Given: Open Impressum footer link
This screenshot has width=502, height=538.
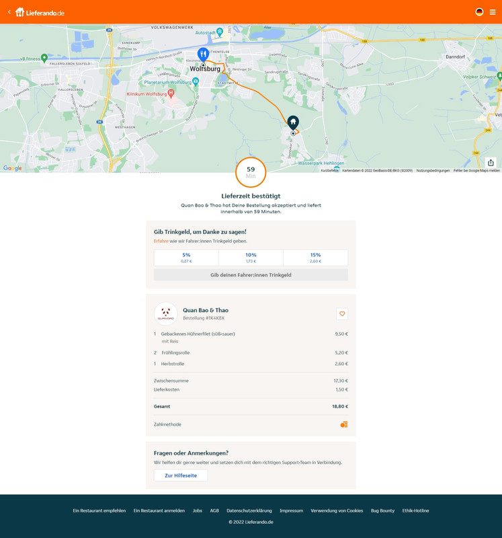Looking at the screenshot, I should 291,510.
